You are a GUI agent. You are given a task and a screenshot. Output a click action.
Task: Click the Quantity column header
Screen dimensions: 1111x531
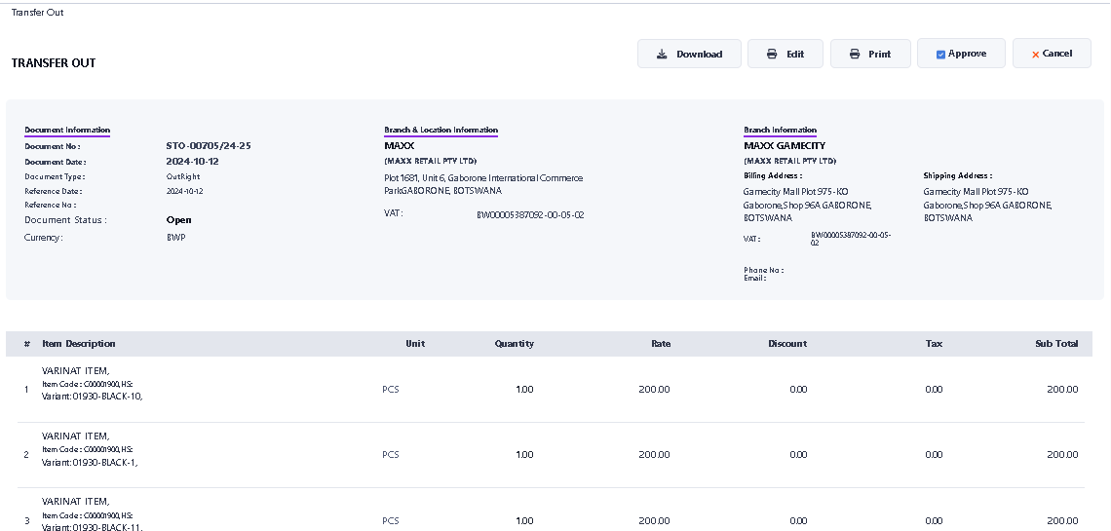514,344
